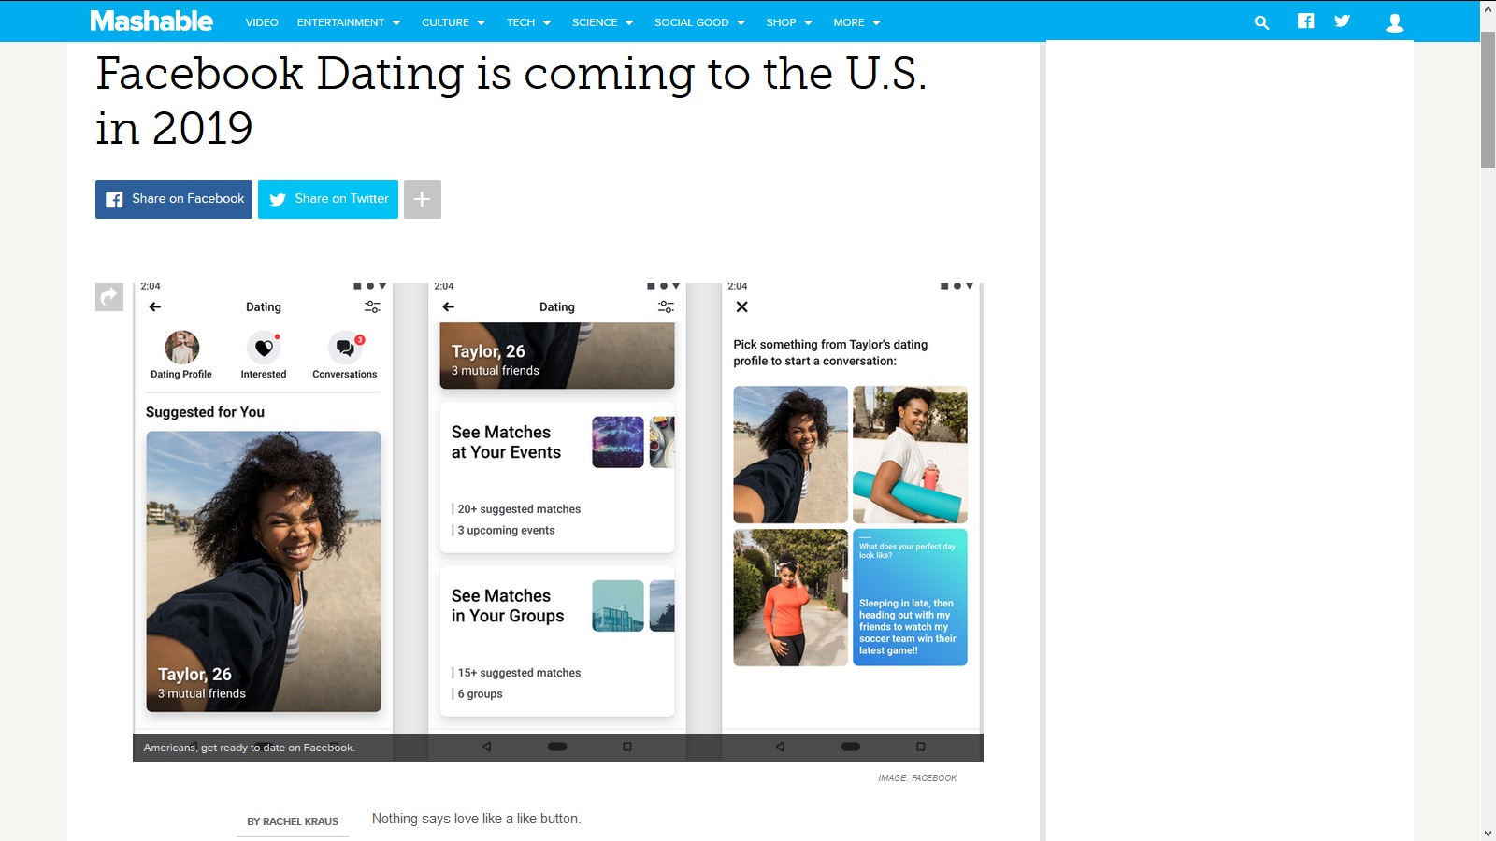Open the See Matches in Your Groups card
The width and height of the screenshot is (1496, 841).
click(x=557, y=641)
